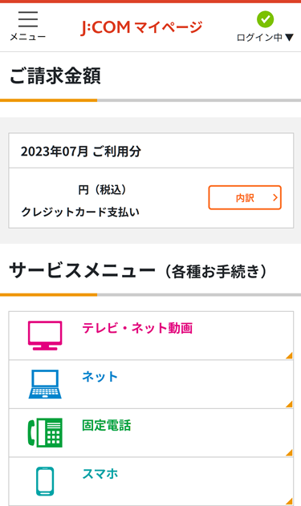The height and width of the screenshot is (506, 301).
Task: Select the blue laptop icon
Action: click(x=45, y=384)
